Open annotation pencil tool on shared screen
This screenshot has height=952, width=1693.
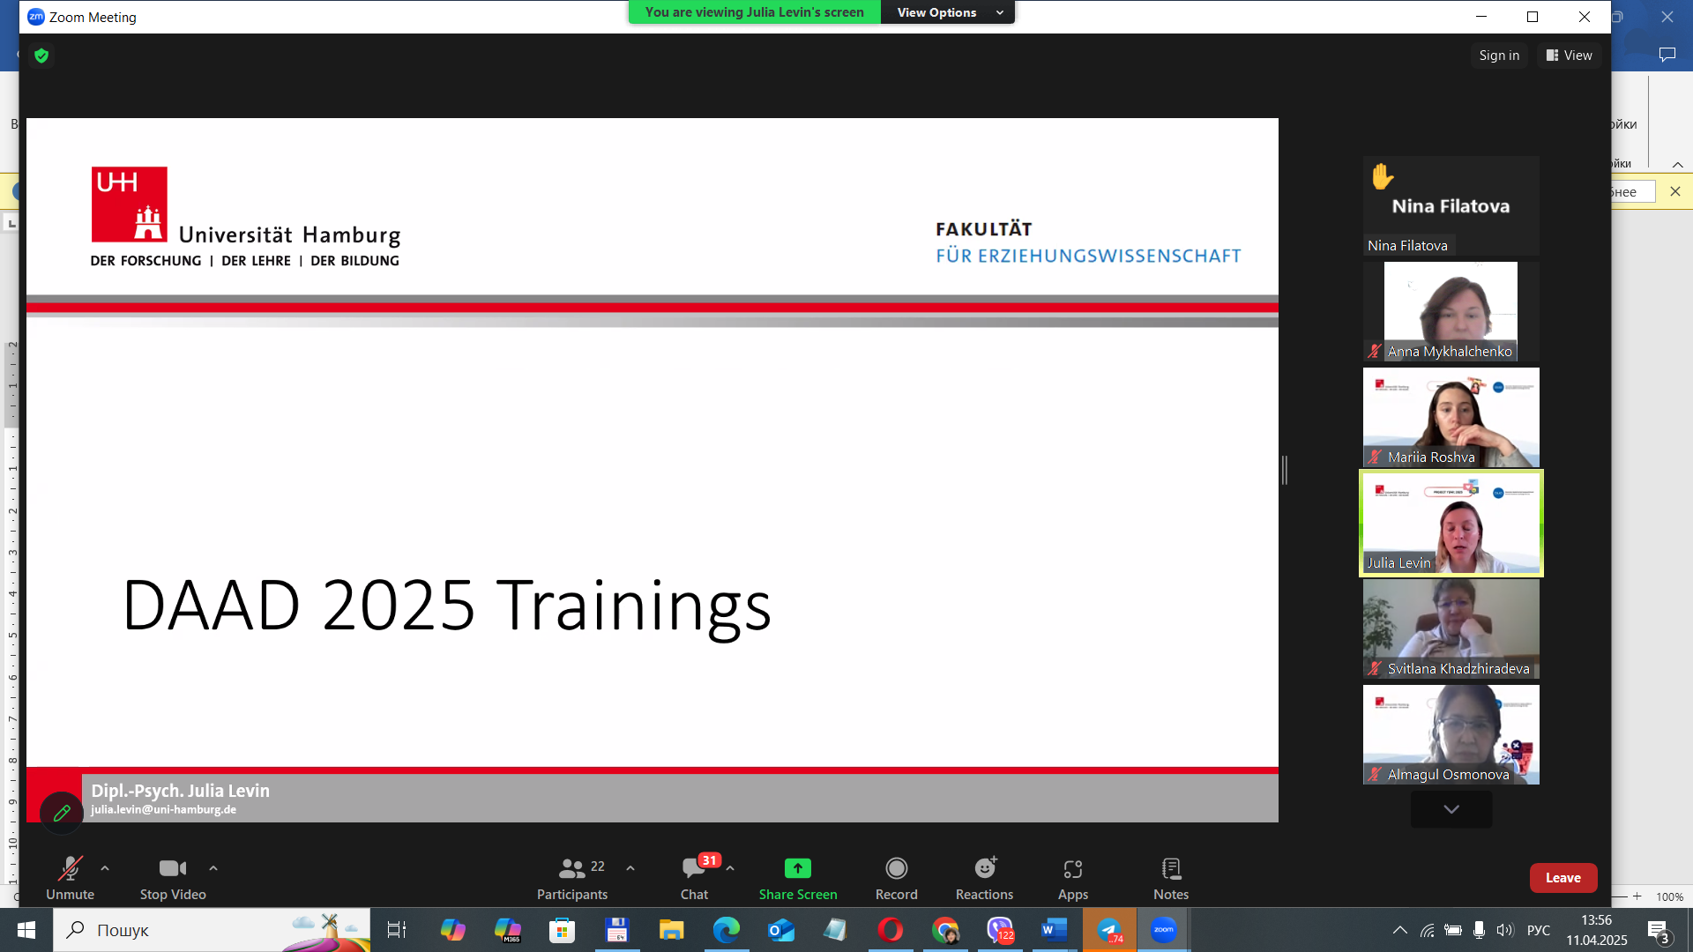tap(62, 813)
